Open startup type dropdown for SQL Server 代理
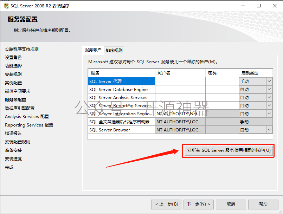The height and width of the screenshot is (214, 283). point(269,81)
